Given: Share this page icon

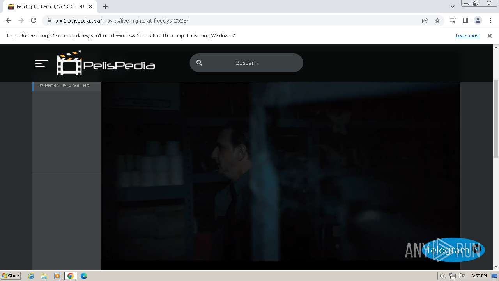Looking at the screenshot, I should point(425,20).
